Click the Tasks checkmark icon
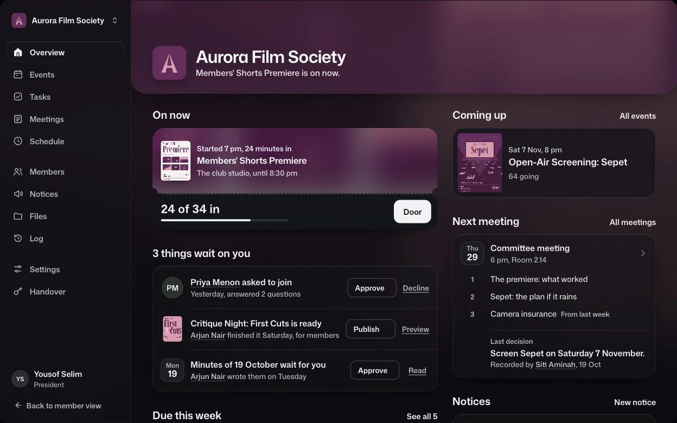The image size is (677, 423). [x=18, y=97]
